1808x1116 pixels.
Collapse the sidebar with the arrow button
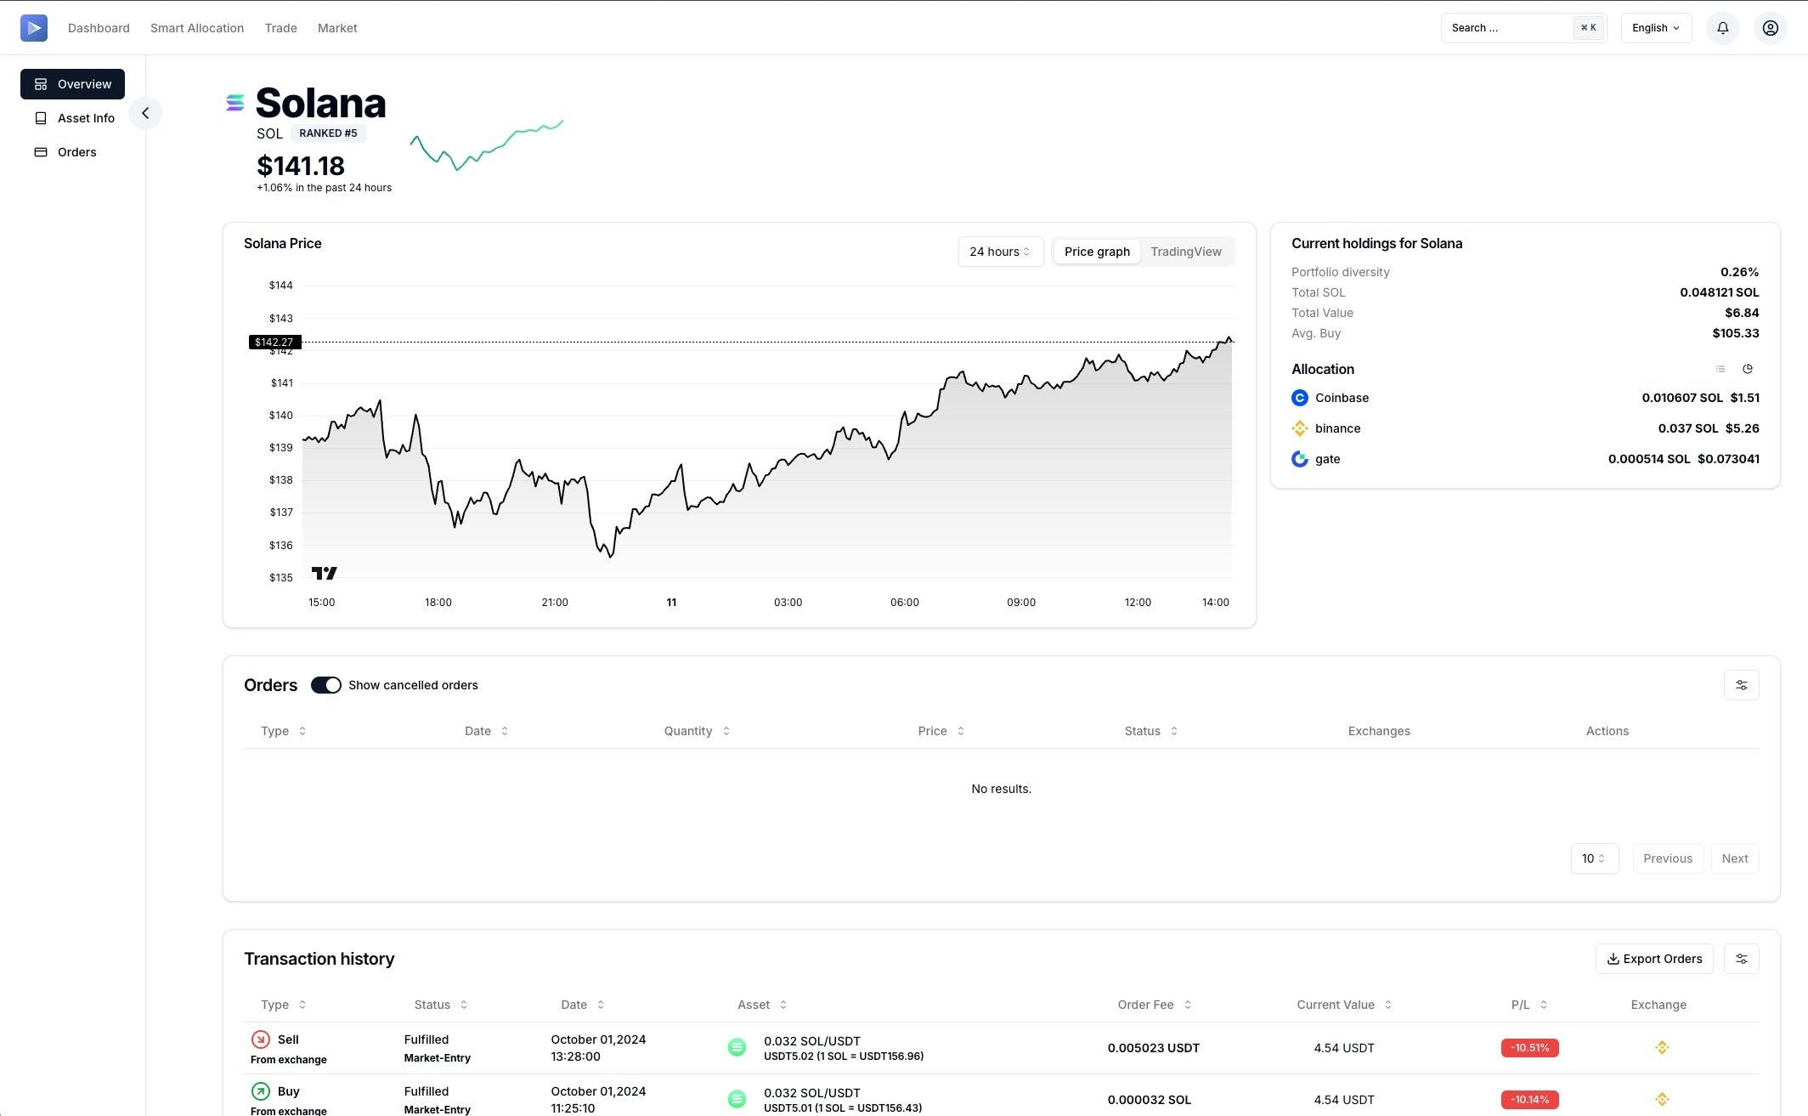[x=145, y=113]
